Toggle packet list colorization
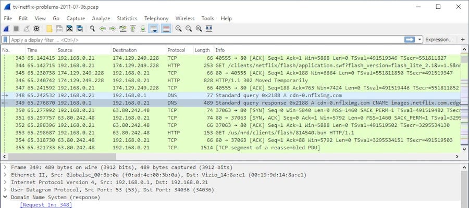Screen dimensions: 469x208 click(166, 29)
